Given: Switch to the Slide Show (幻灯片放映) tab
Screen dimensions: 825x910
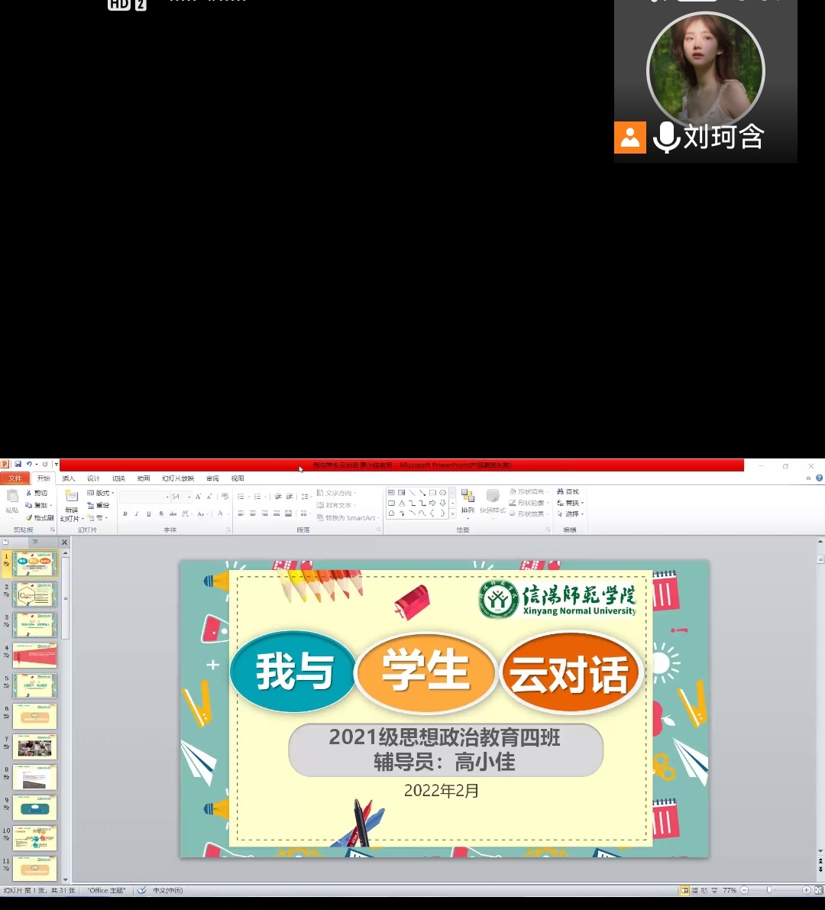Looking at the screenshot, I should point(178,478).
